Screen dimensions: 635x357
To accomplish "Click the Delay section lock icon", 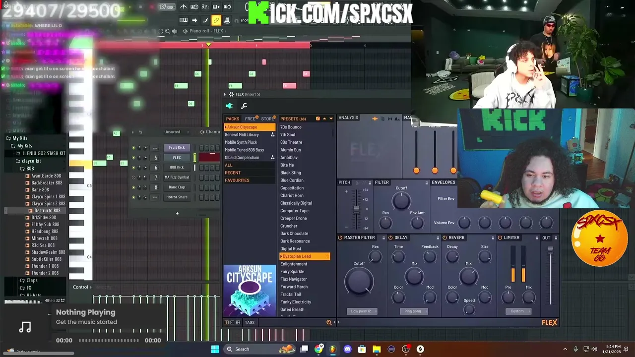I will pos(438,238).
